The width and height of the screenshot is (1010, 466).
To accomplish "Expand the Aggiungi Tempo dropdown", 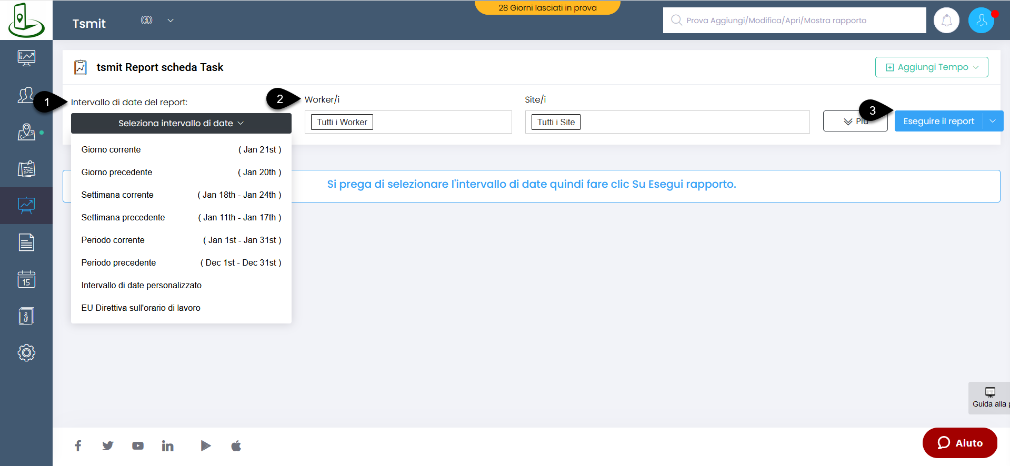I will (x=932, y=67).
